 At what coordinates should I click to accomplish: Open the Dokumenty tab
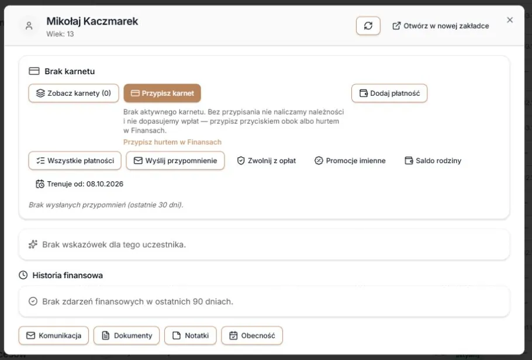pos(126,335)
